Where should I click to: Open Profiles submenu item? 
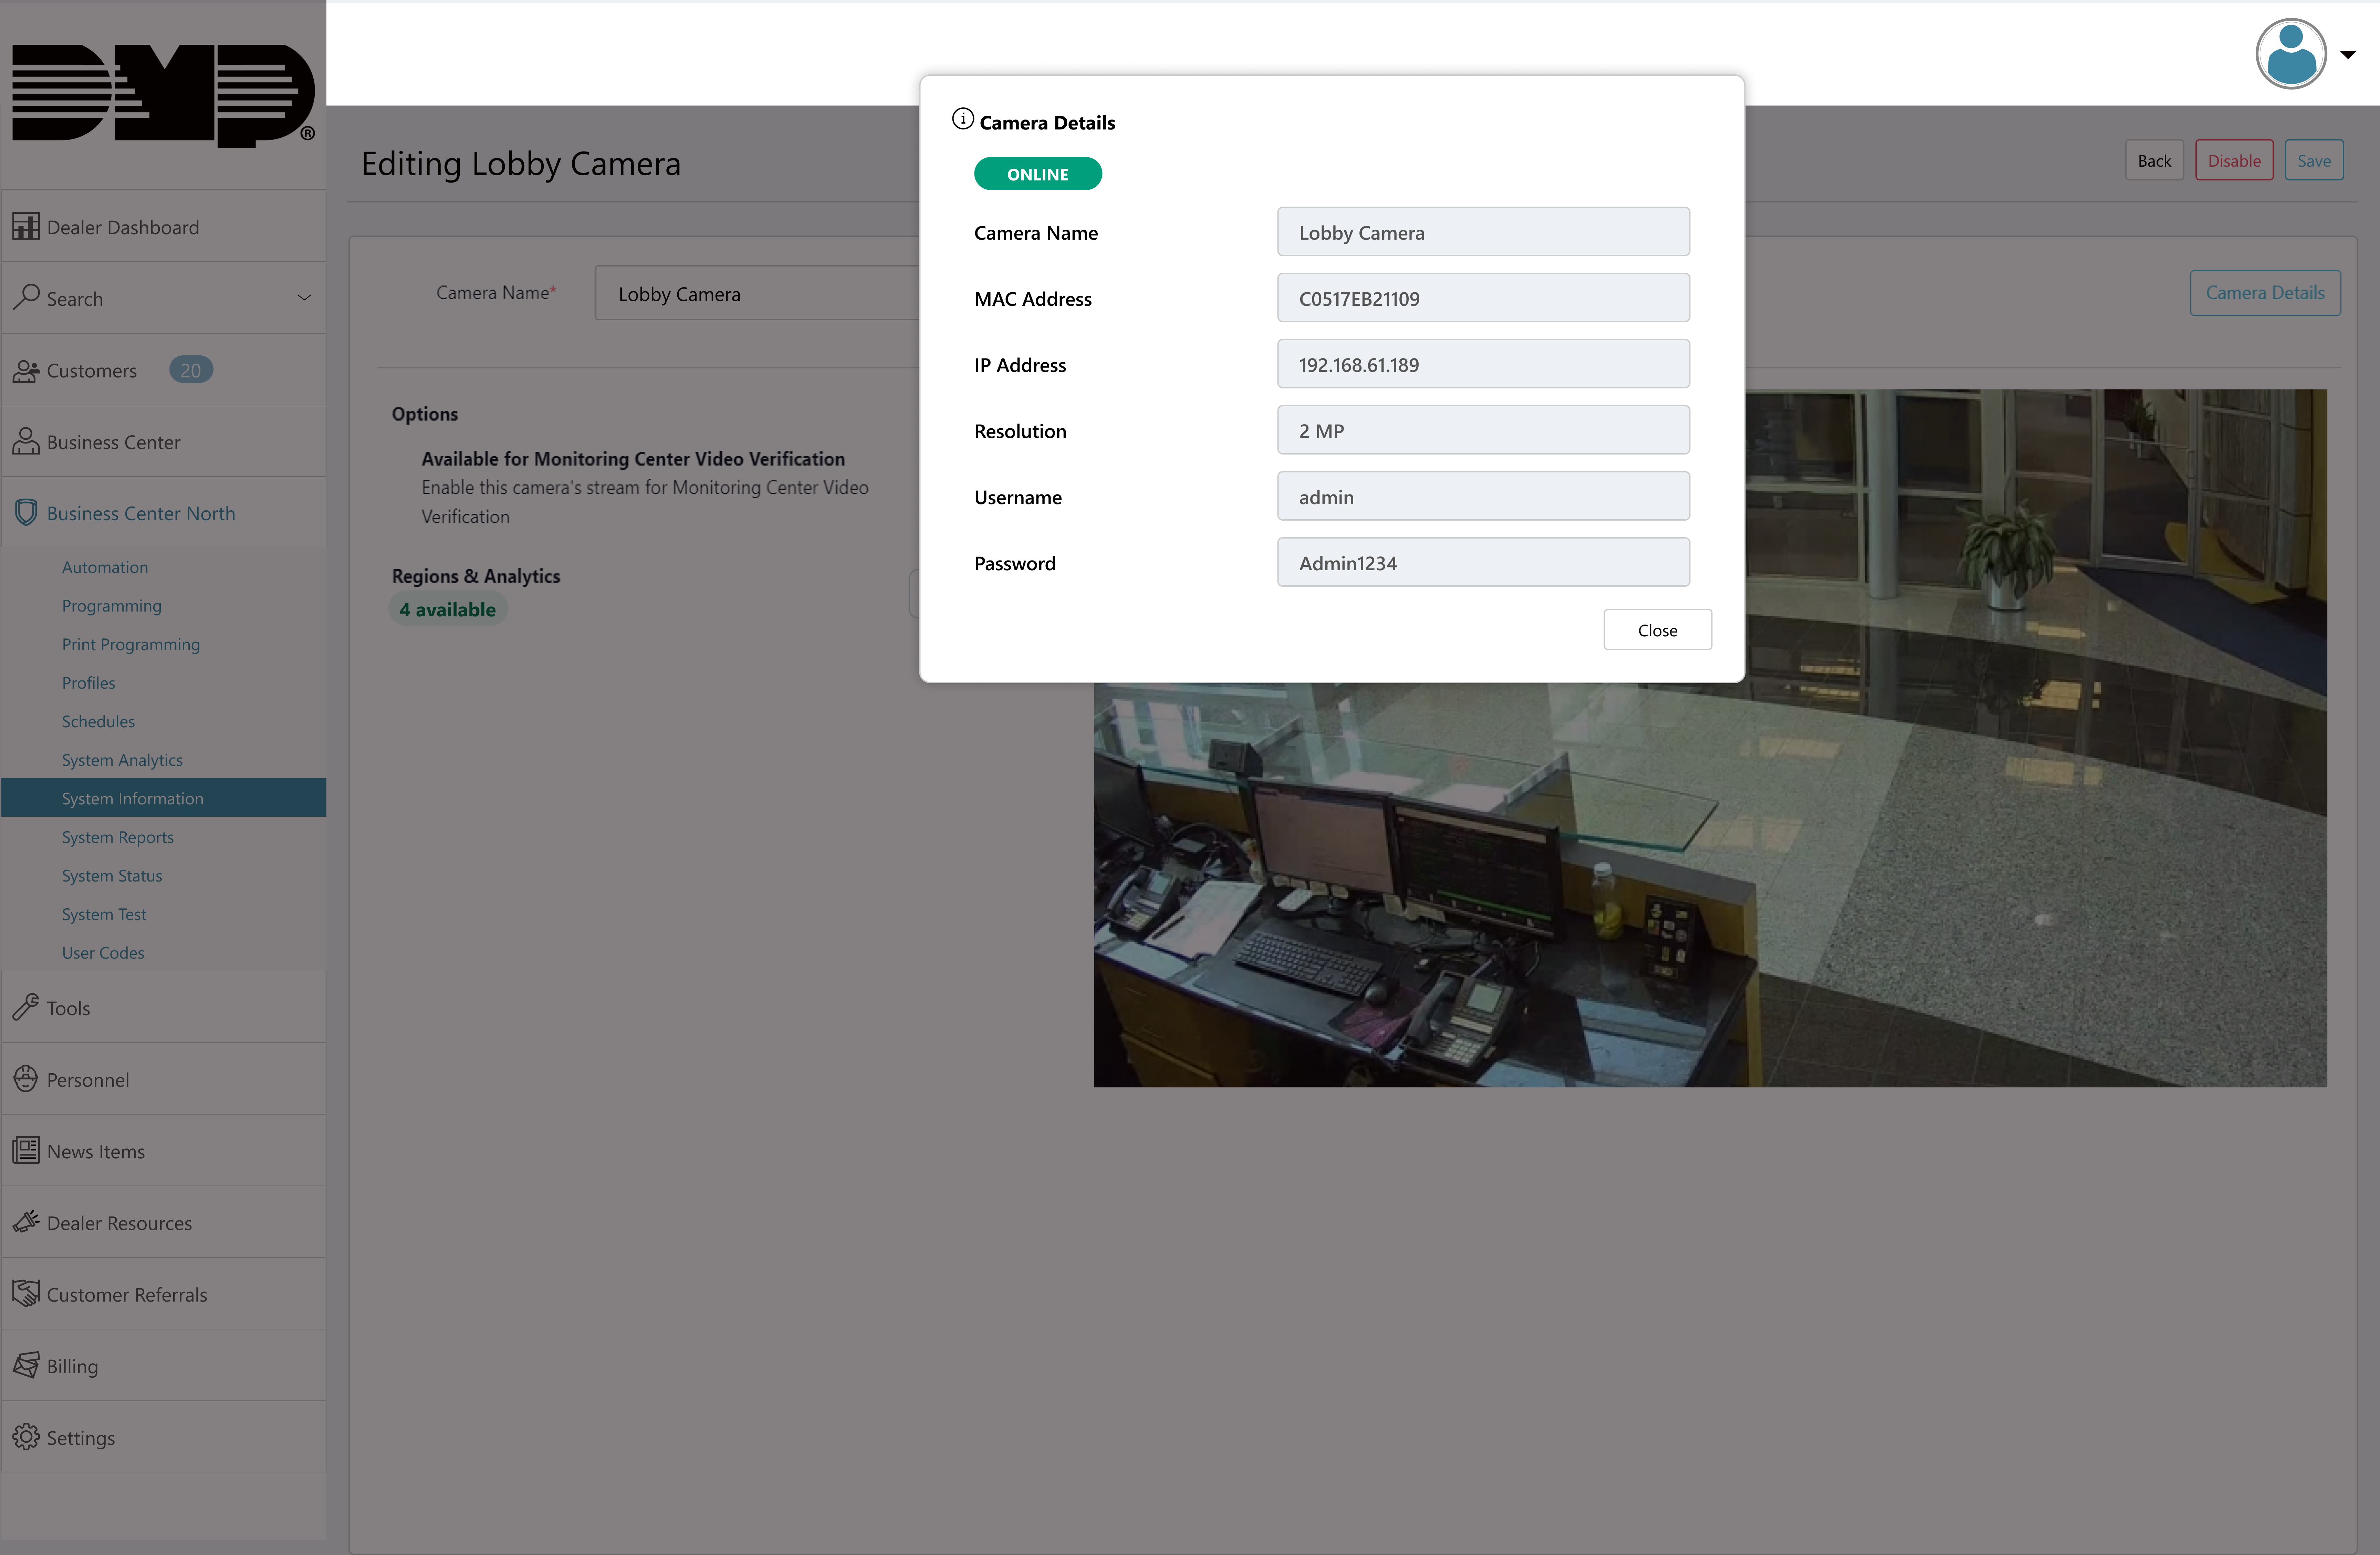pyautogui.click(x=88, y=683)
